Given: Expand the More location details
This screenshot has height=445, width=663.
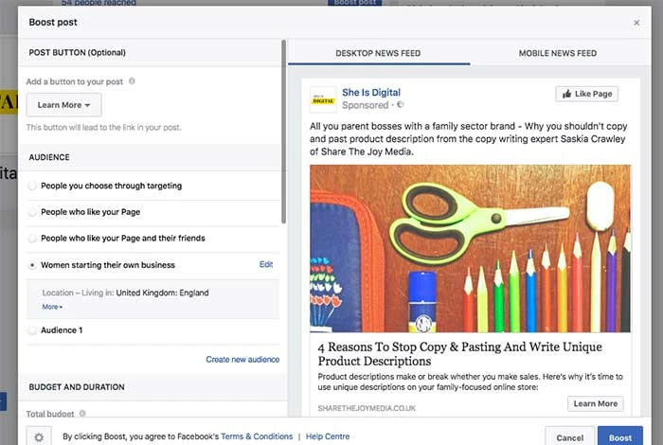Looking at the screenshot, I should 52,307.
